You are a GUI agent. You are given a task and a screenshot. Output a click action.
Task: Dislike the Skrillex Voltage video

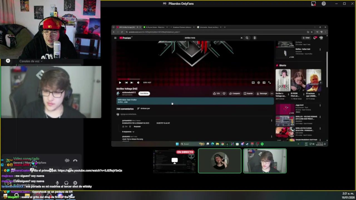[x=224, y=94]
